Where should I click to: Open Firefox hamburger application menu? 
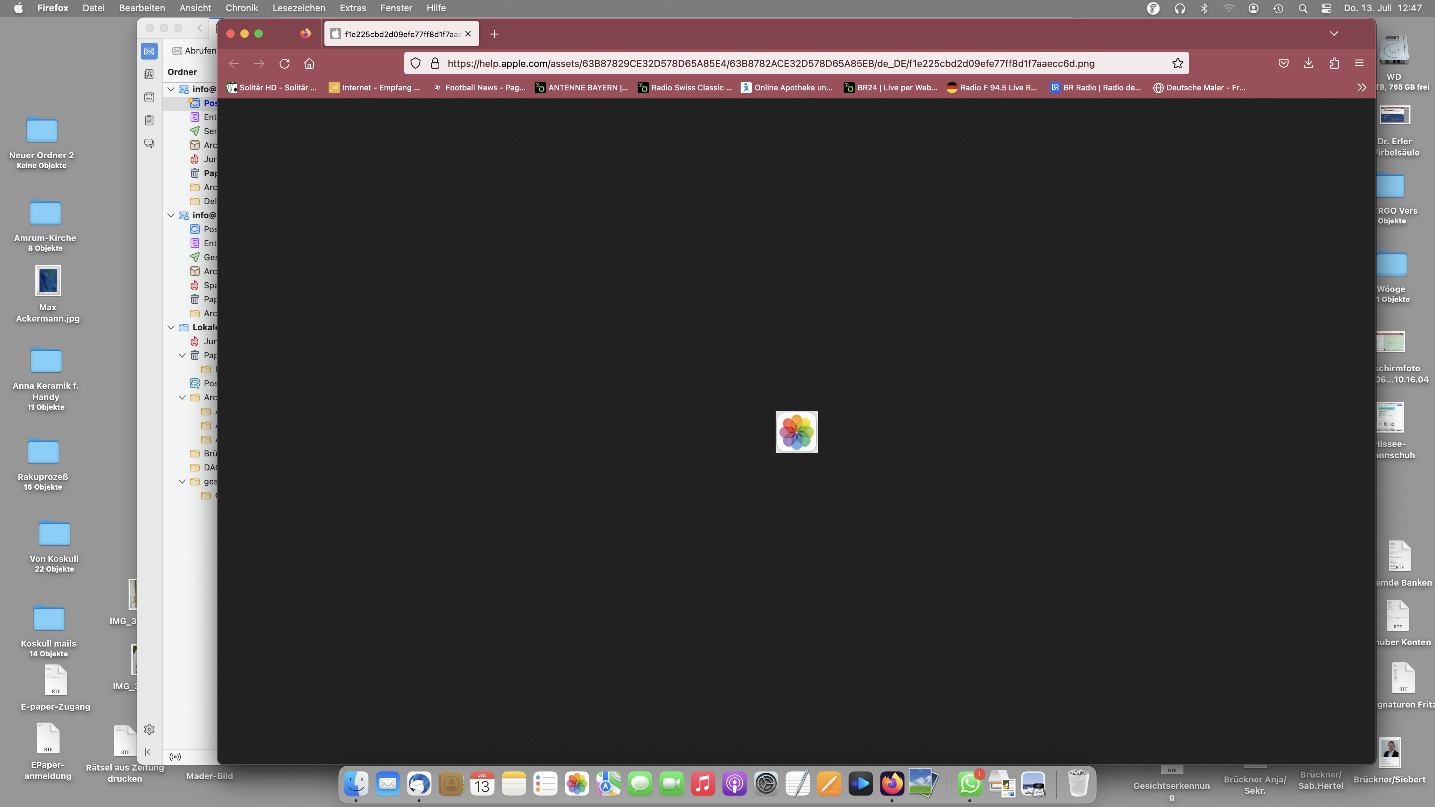pyautogui.click(x=1359, y=63)
